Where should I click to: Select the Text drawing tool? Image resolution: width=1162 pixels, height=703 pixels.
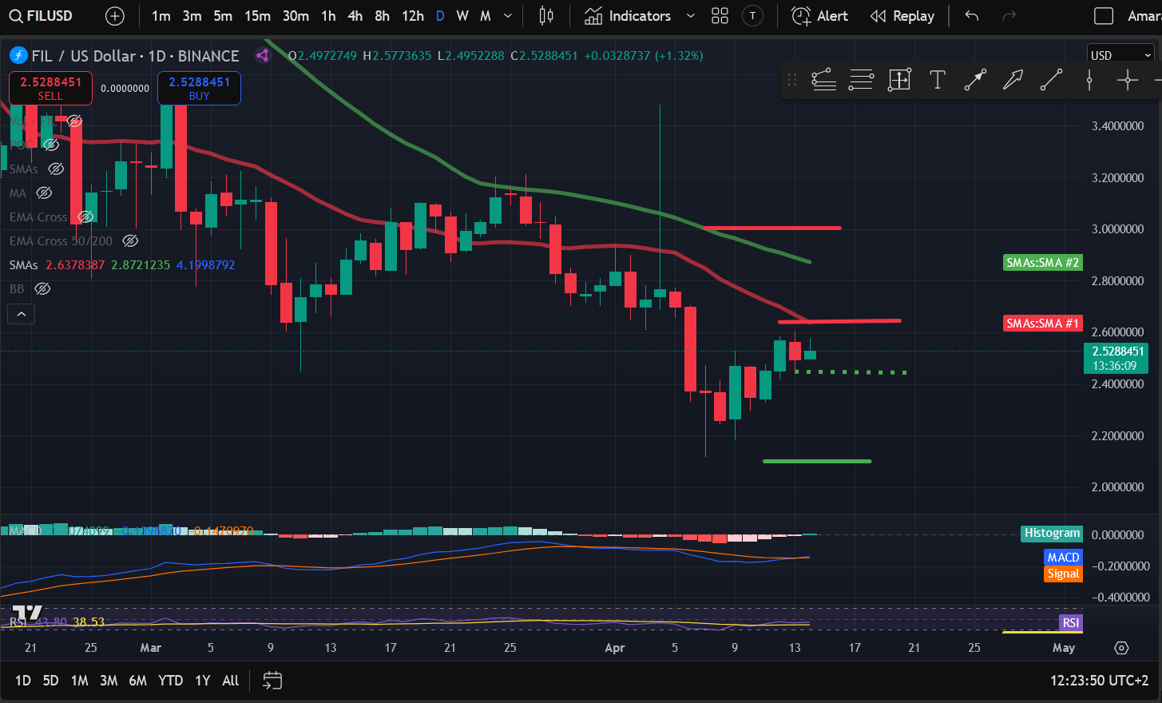938,80
